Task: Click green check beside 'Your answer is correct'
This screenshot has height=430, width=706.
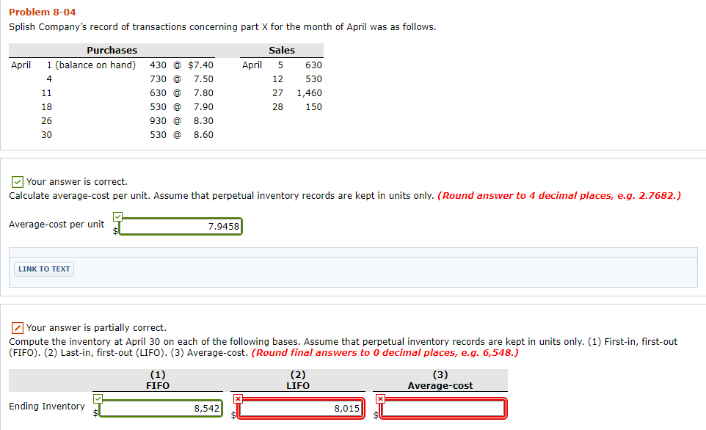Action: (16, 181)
